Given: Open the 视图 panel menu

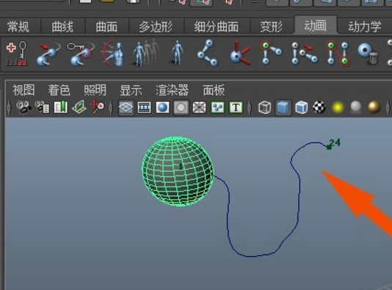Looking at the screenshot, I should coord(23,90).
